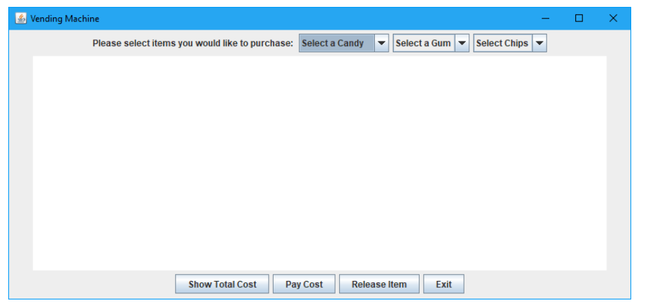Maximize the Vending Machine window
Viewport: 645px width, 305px height.
click(x=579, y=19)
